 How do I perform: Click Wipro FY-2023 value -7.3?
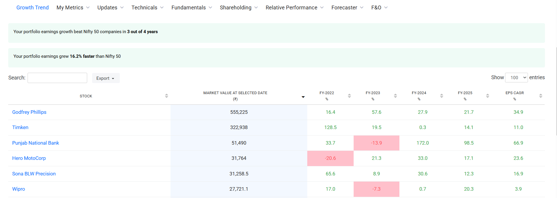pyautogui.click(x=377, y=189)
